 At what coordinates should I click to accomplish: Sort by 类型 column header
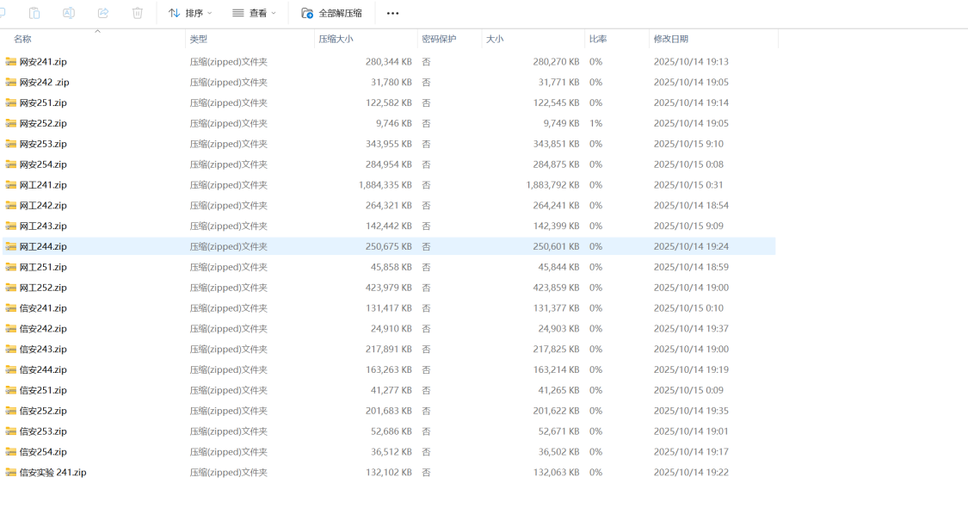(199, 40)
